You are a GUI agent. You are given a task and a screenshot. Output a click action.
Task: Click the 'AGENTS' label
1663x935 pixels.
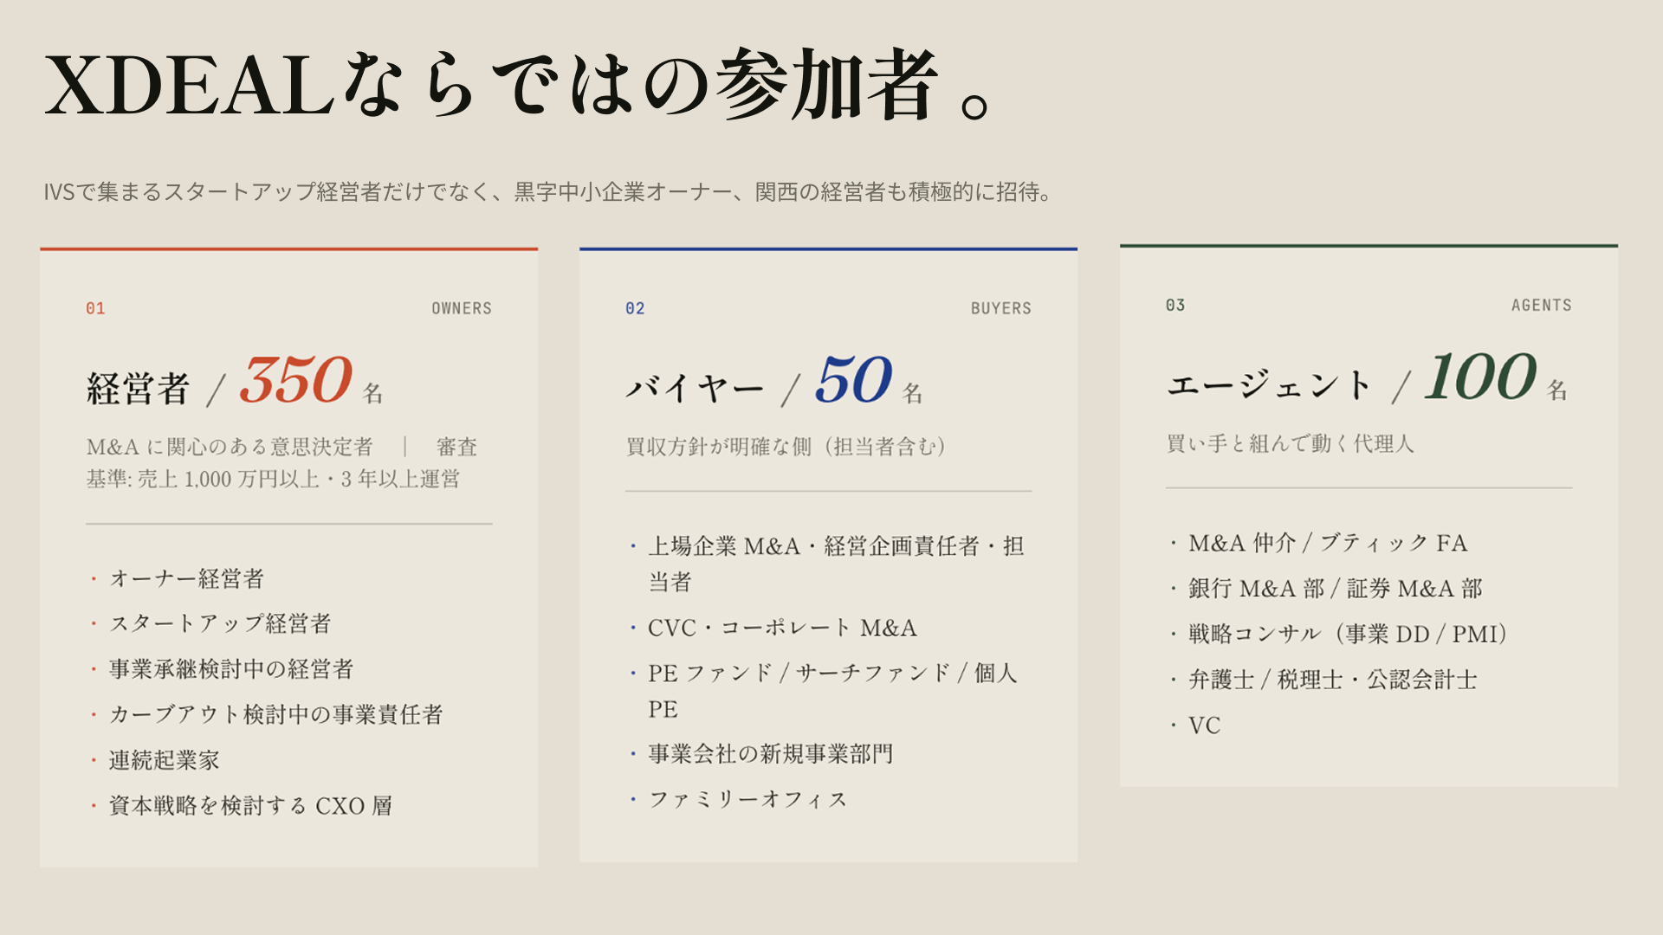coord(1542,305)
